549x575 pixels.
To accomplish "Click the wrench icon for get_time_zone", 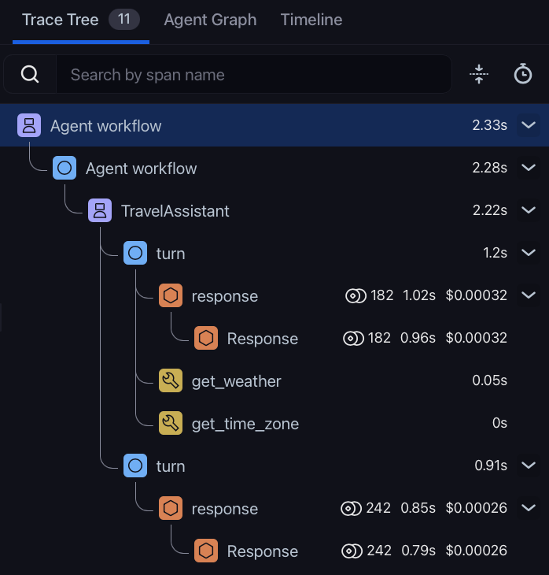I will pos(171,423).
